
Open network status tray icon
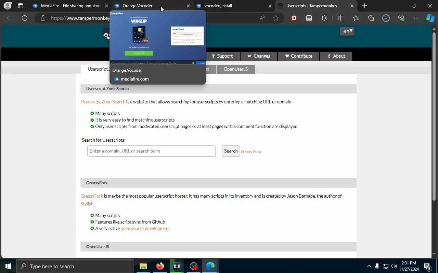tap(385, 266)
